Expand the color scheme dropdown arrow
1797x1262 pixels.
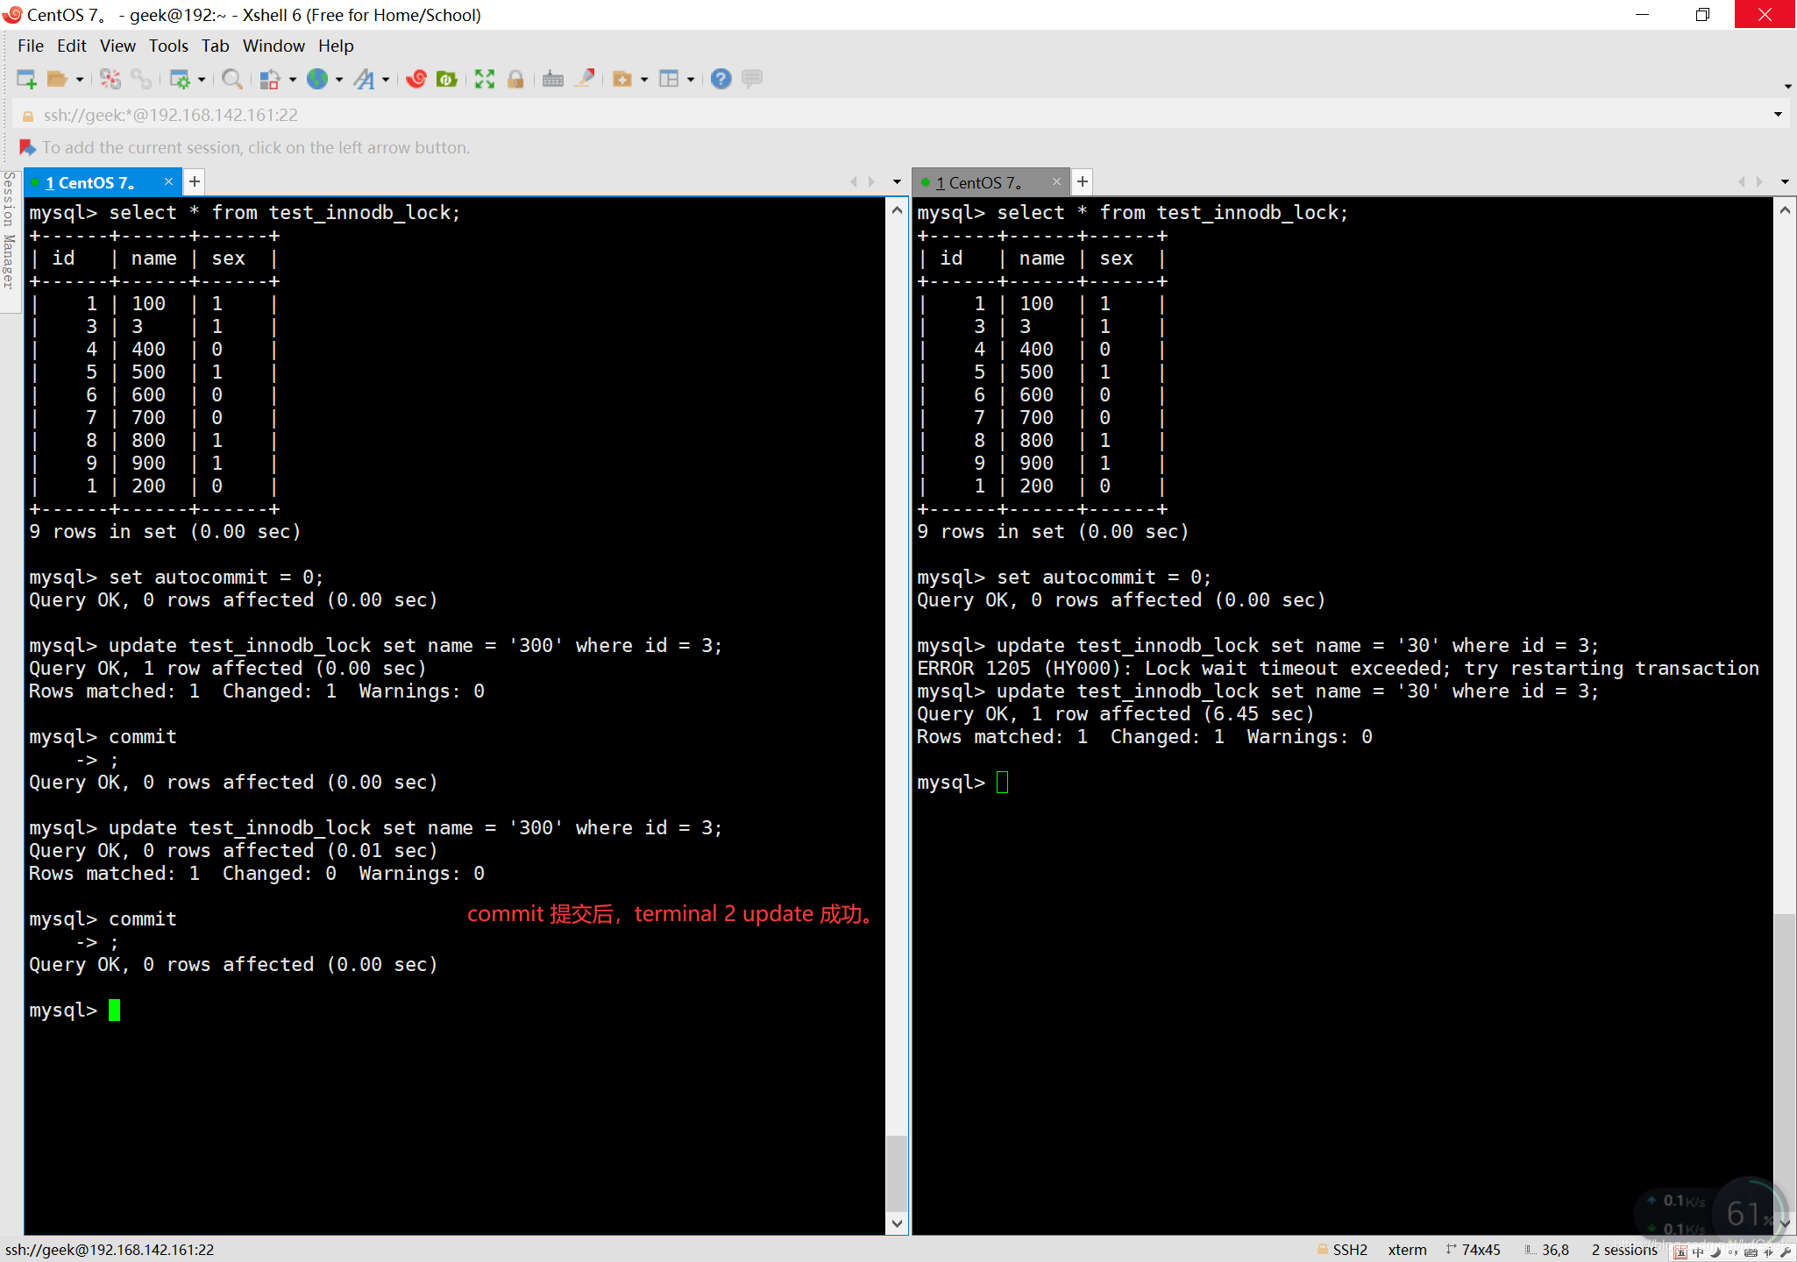pyautogui.click(x=293, y=80)
